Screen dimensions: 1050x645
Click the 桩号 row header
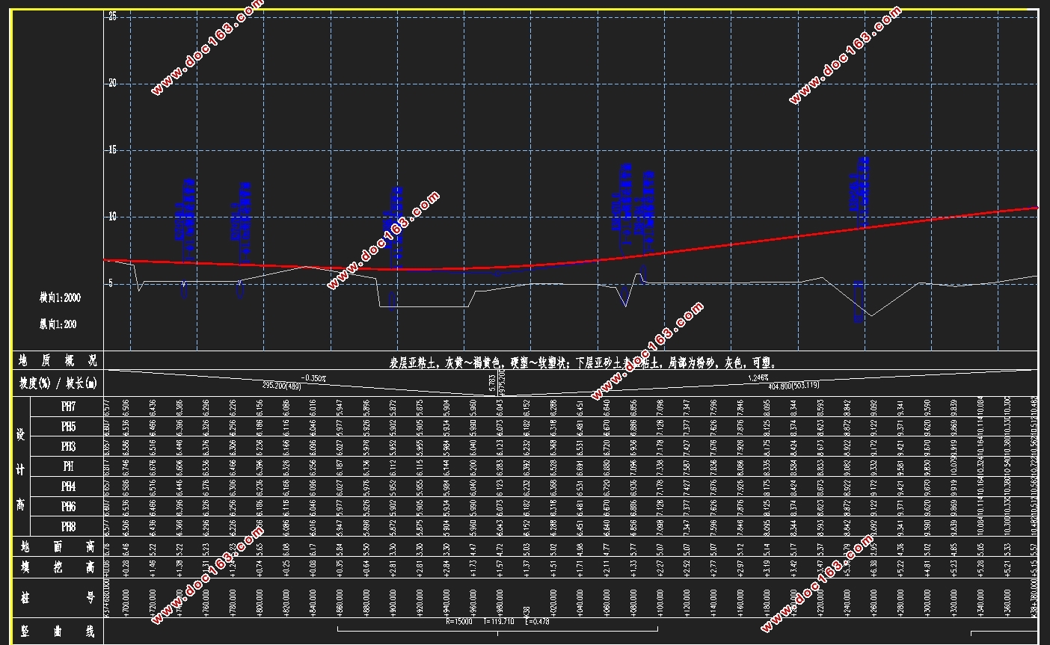coord(58,598)
